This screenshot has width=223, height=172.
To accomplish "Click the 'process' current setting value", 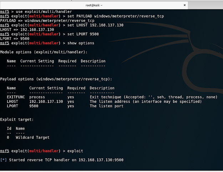I will [x=37, y=97].
